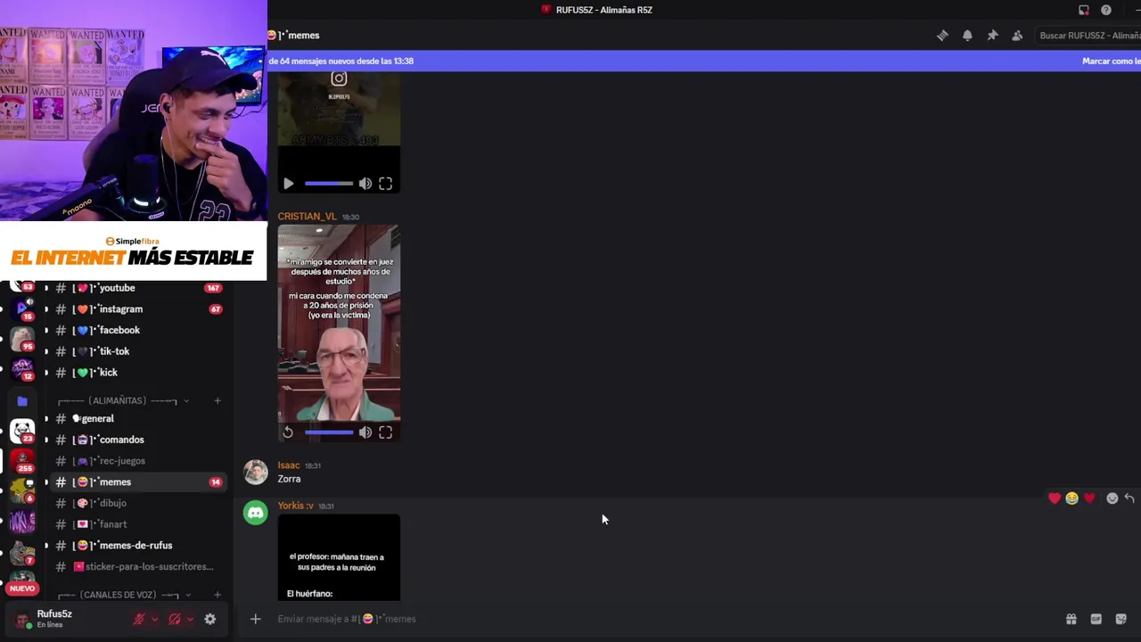Toggle the headphones deafen button
Image resolution: width=1141 pixels, height=642 pixels.
(x=175, y=619)
